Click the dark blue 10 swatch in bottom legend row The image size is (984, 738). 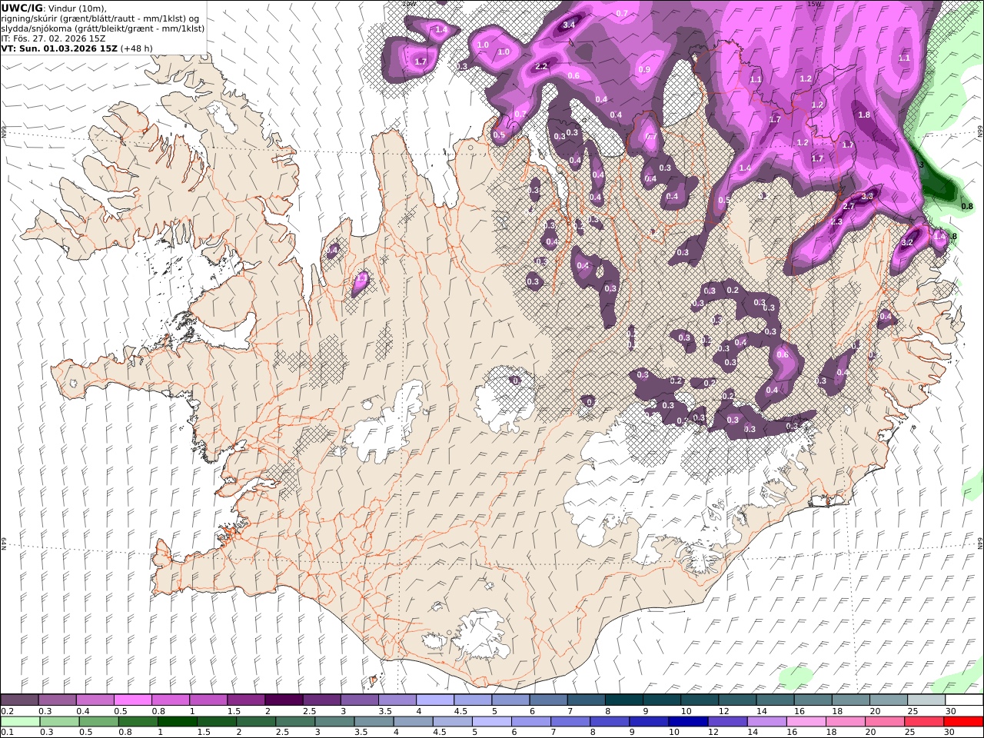click(x=688, y=722)
